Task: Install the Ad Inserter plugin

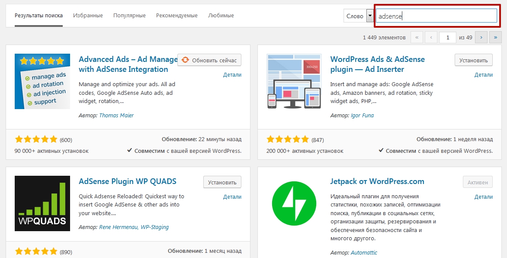Action: click(473, 60)
